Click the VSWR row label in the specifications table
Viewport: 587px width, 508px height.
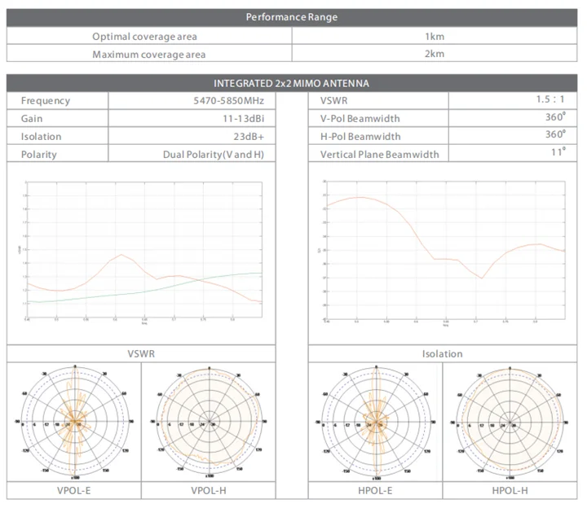(334, 101)
